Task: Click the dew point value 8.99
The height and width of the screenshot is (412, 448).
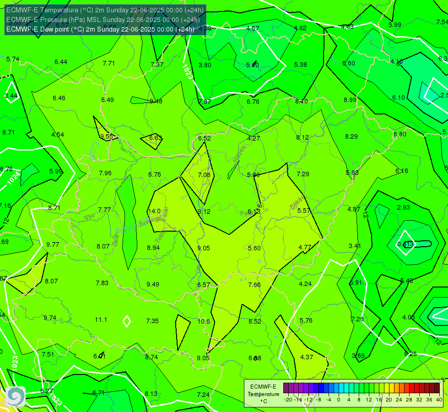Action: coord(350,100)
